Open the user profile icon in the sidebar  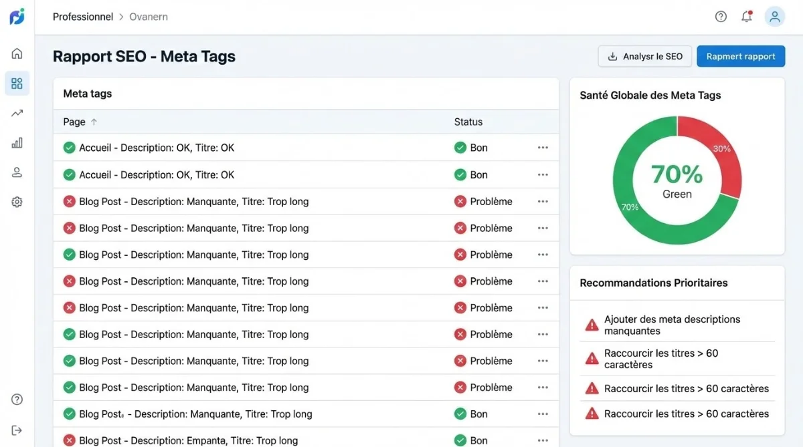pos(17,172)
